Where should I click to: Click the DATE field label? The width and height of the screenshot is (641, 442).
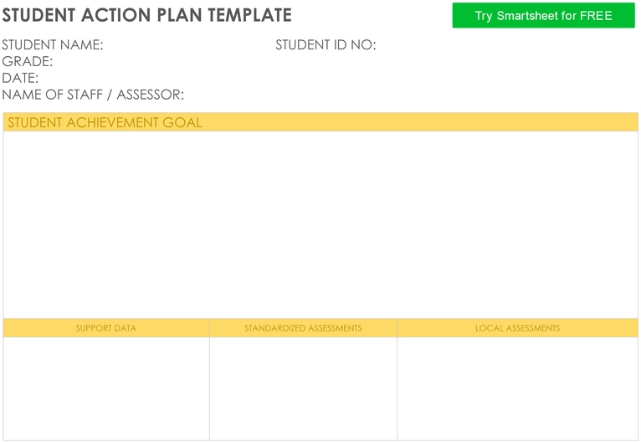[x=20, y=78]
